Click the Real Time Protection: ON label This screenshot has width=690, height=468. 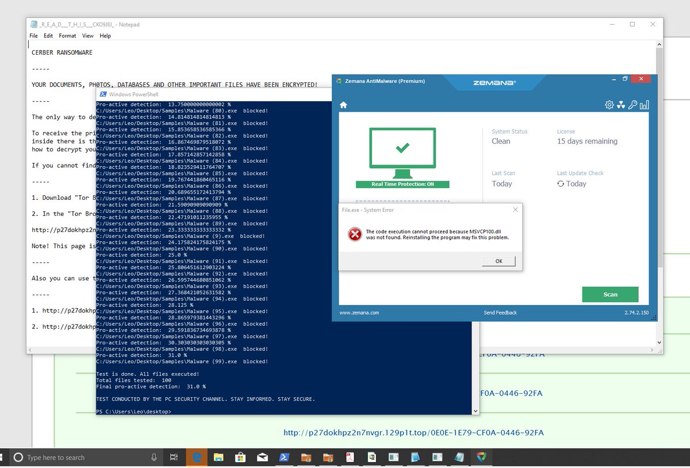402,184
